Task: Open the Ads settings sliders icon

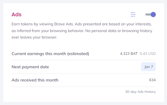Action: 133,14
